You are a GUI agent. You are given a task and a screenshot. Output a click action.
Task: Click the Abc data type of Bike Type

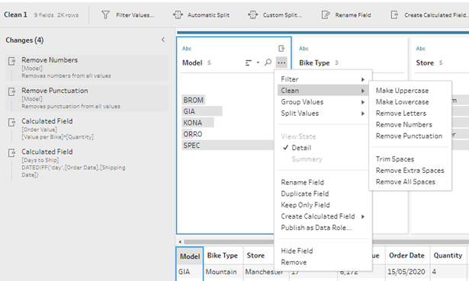tap(304, 49)
